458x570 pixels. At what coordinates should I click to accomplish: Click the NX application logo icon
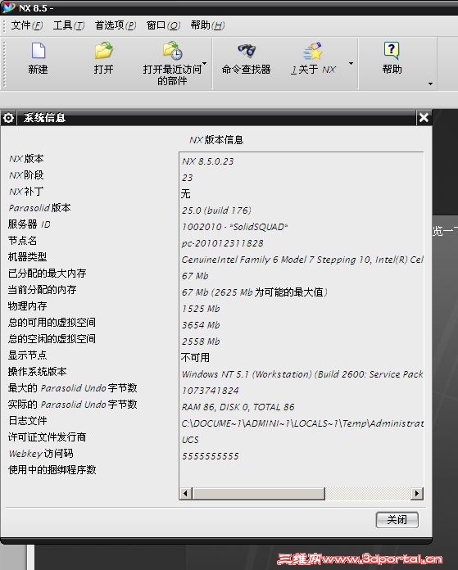click(x=8, y=7)
